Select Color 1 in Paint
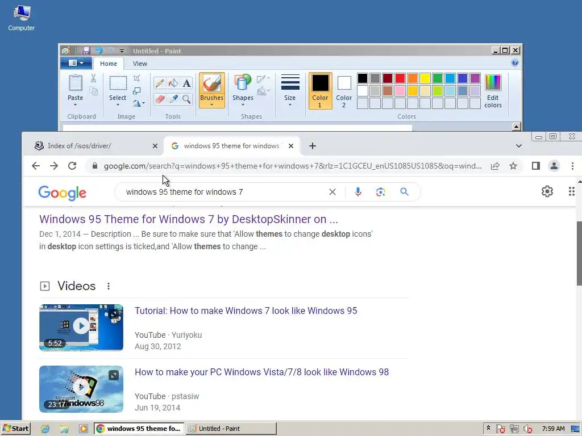The width and height of the screenshot is (582, 436). [320, 91]
